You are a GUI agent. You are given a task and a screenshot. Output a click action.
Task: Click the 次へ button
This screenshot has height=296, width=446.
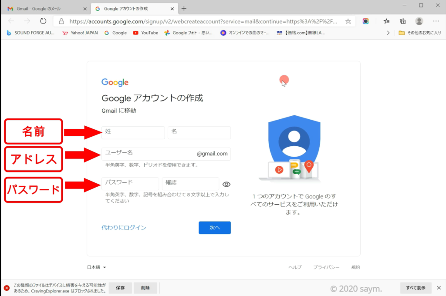(x=214, y=228)
